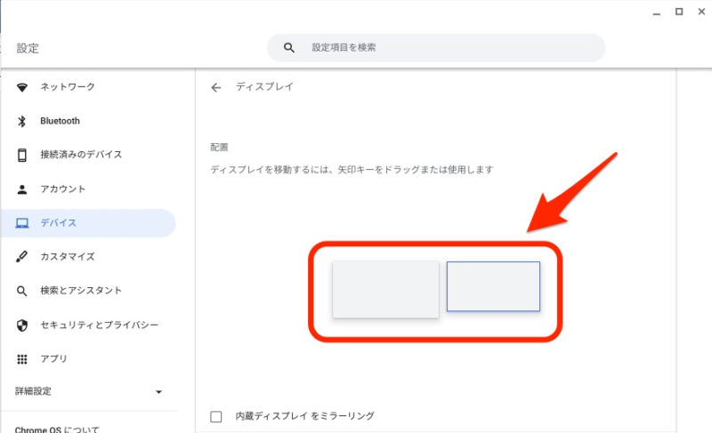712x433 pixels.
Task: Open 検索とアシスタント settings section
Action: 81,291
